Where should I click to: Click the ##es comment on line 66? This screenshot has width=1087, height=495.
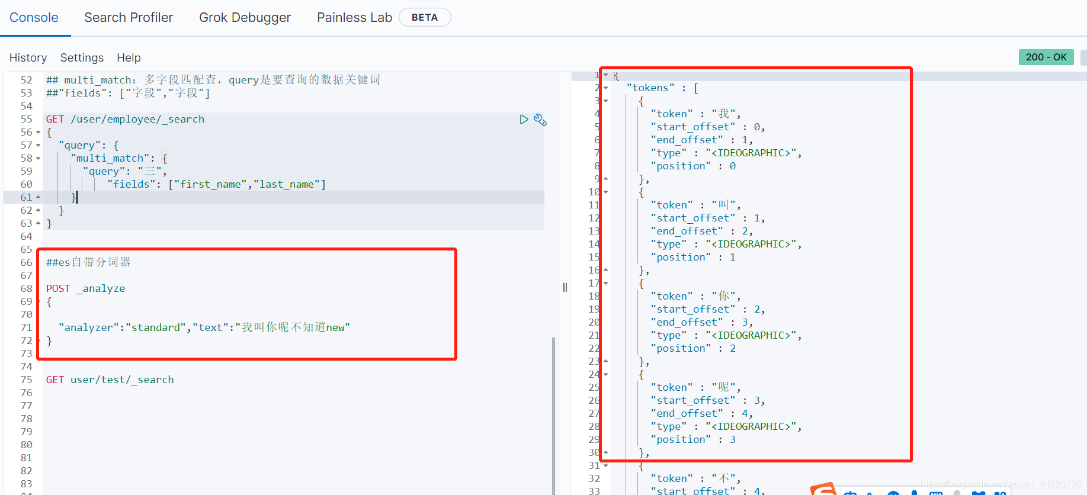89,263
